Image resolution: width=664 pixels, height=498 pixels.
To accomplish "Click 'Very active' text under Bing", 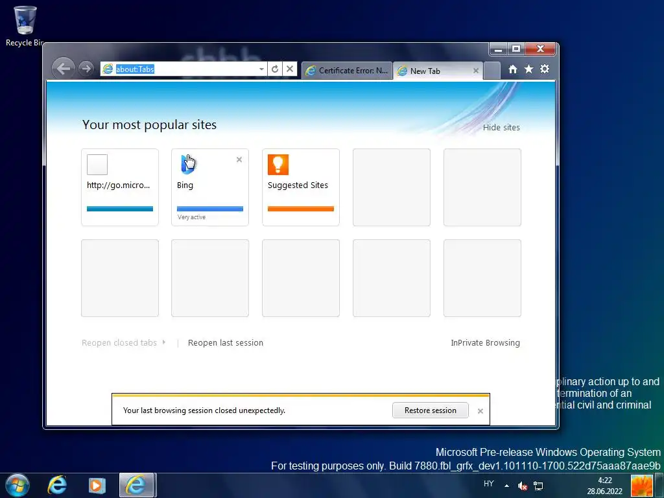I will tap(191, 217).
